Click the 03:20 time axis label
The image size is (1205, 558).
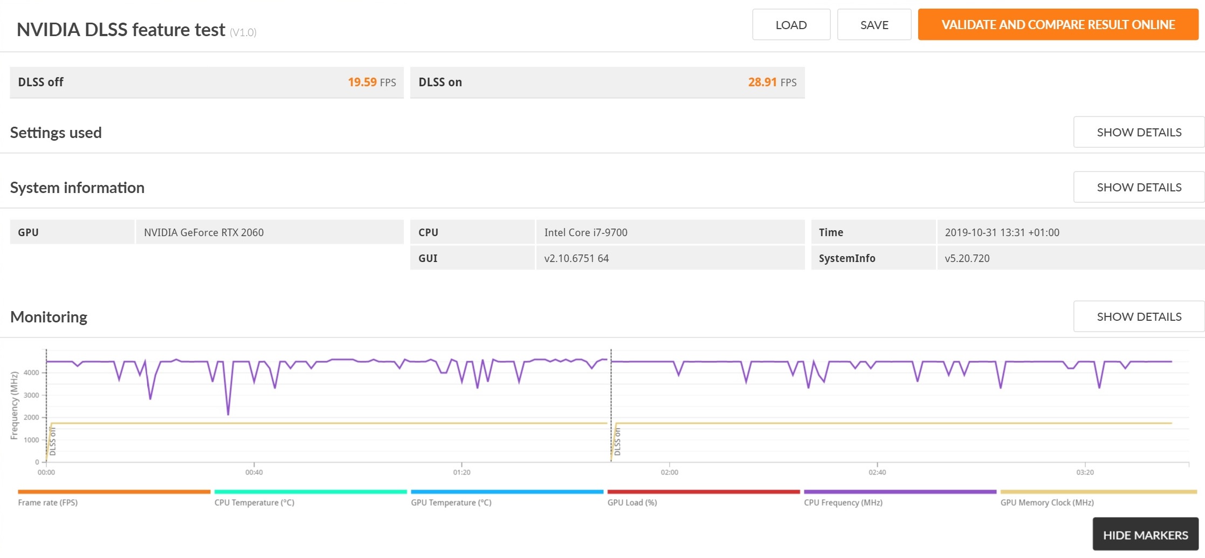[1085, 472]
